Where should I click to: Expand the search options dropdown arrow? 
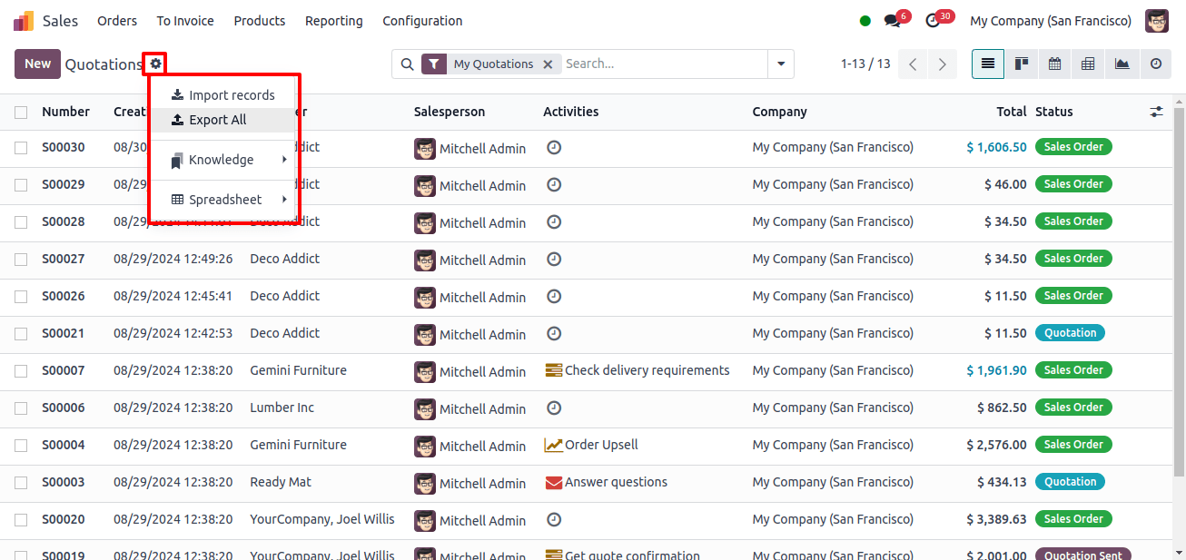tap(780, 64)
